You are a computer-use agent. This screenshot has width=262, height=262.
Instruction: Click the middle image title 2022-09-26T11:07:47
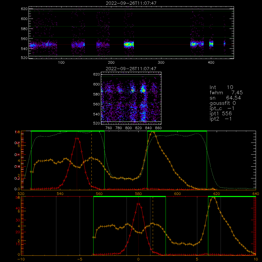click(131, 69)
